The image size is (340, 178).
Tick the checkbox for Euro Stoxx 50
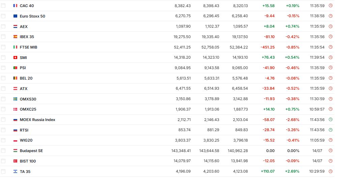pyautogui.click(x=3, y=16)
